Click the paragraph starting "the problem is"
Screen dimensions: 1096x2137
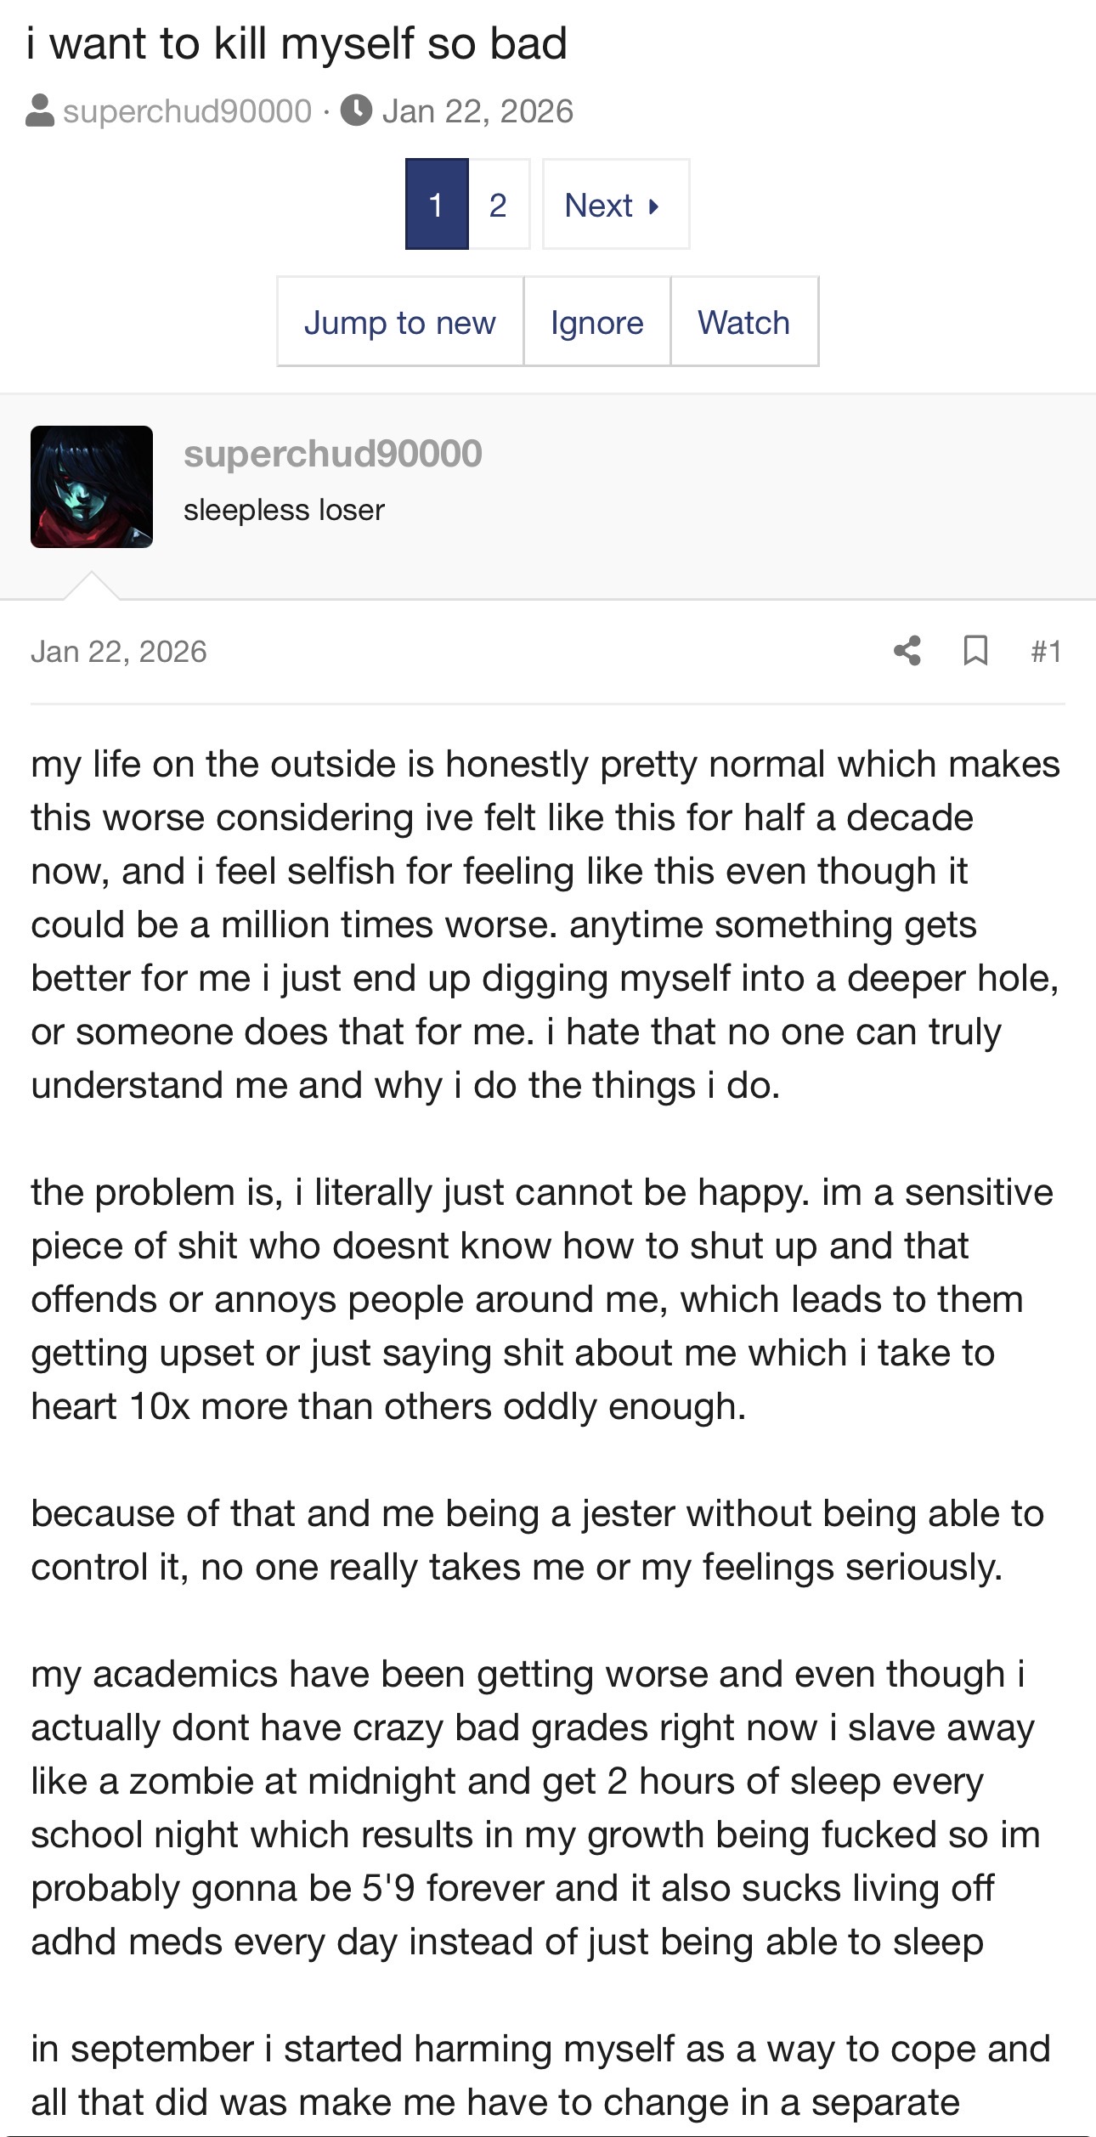[542, 1299]
